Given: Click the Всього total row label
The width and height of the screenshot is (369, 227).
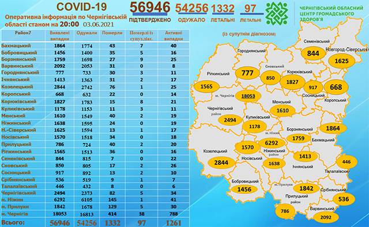Looking at the screenshot, I should tap(13, 222).
